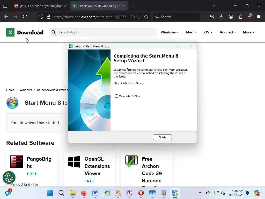Click the Start Menu 8 app icon
265x199 pixels.
[12, 103]
